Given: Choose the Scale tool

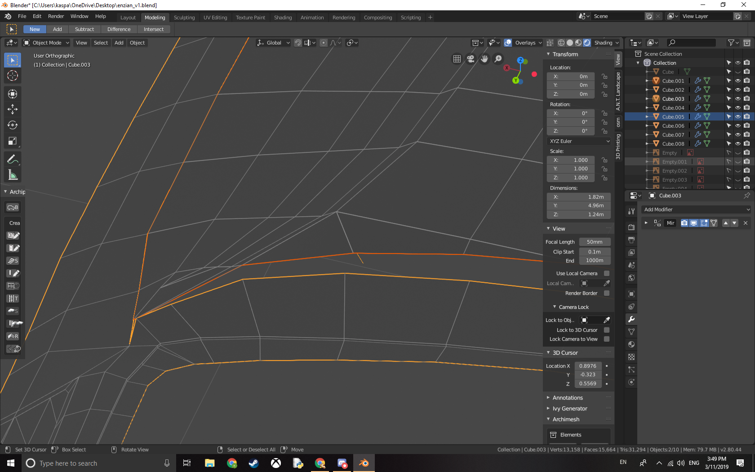Looking at the screenshot, I should (x=13, y=141).
